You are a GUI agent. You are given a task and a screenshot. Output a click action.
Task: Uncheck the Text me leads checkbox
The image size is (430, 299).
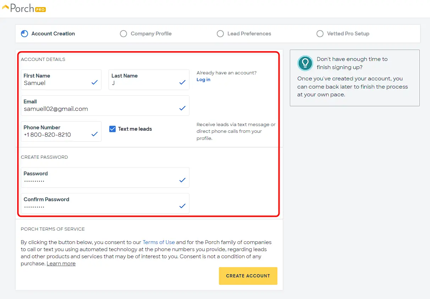coord(112,129)
